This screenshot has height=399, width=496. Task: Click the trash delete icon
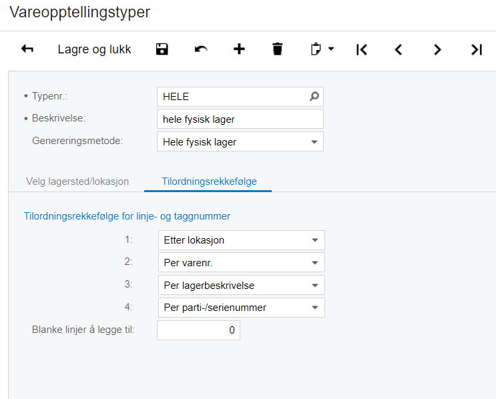point(278,49)
